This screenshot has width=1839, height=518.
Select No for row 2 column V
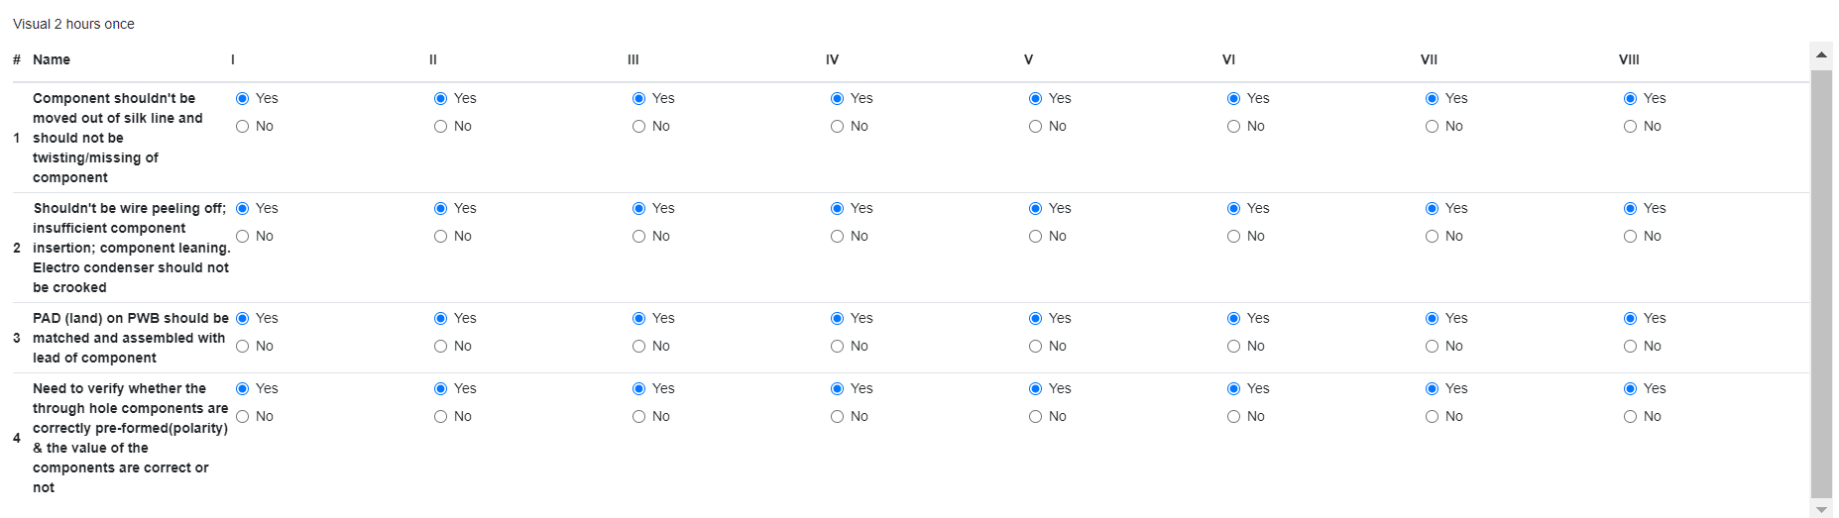(x=1035, y=237)
